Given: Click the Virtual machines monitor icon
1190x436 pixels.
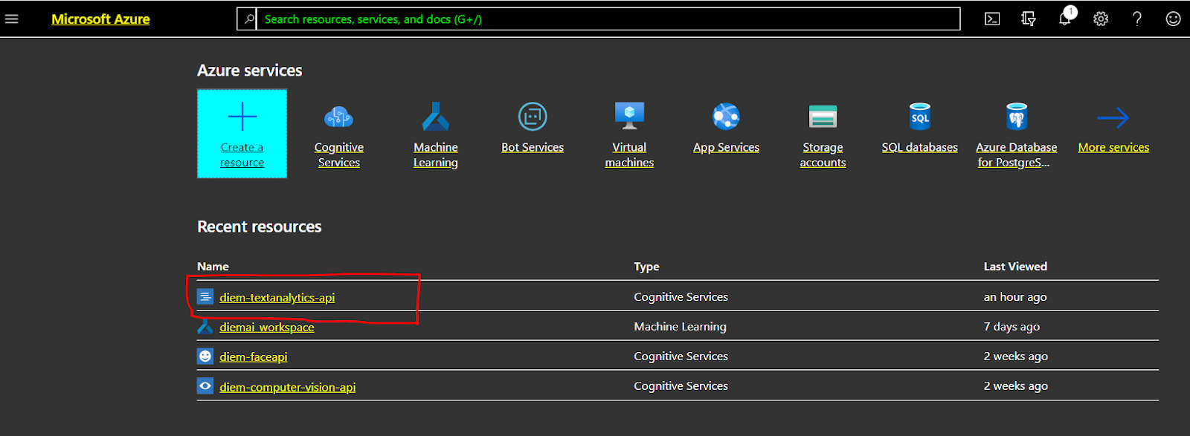Looking at the screenshot, I should click(x=629, y=116).
